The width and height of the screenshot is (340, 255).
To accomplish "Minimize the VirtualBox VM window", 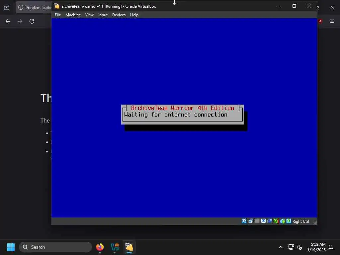I will pyautogui.click(x=279, y=6).
